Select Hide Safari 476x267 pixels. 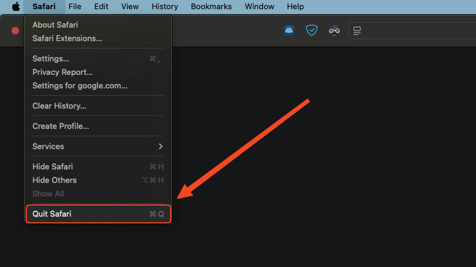coord(98,166)
